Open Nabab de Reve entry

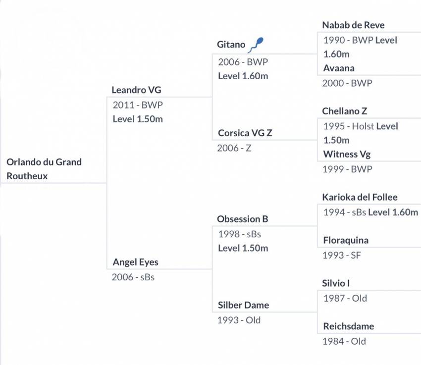(x=353, y=25)
